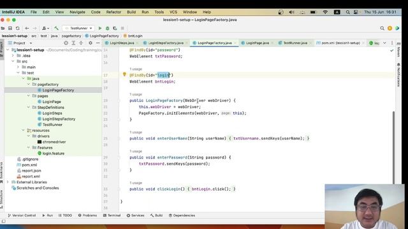Open the Version Control tool window
This screenshot has height=229, width=408.
[x=22, y=216]
